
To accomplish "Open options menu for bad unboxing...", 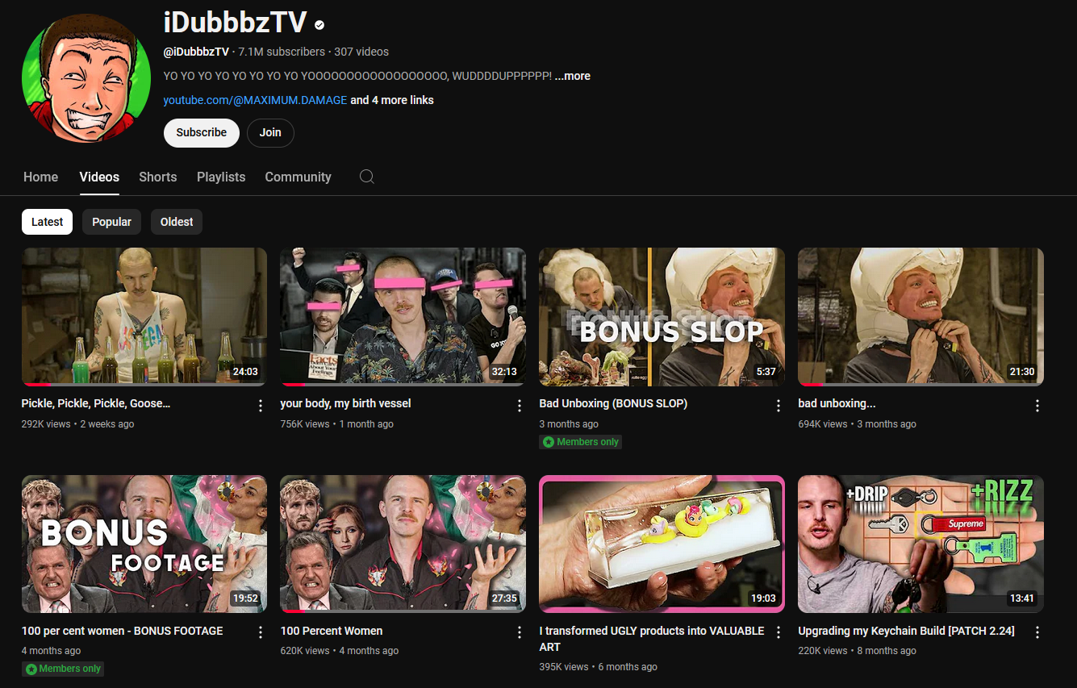I will tap(1037, 406).
